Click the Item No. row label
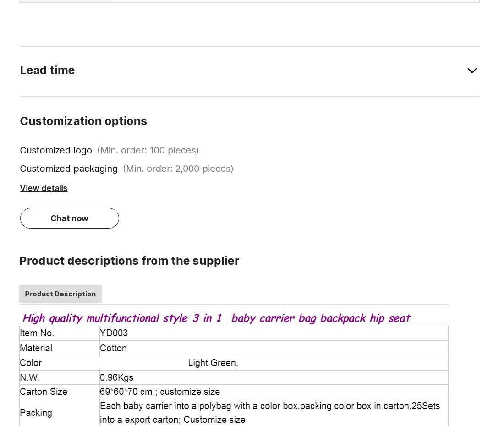 [37, 333]
